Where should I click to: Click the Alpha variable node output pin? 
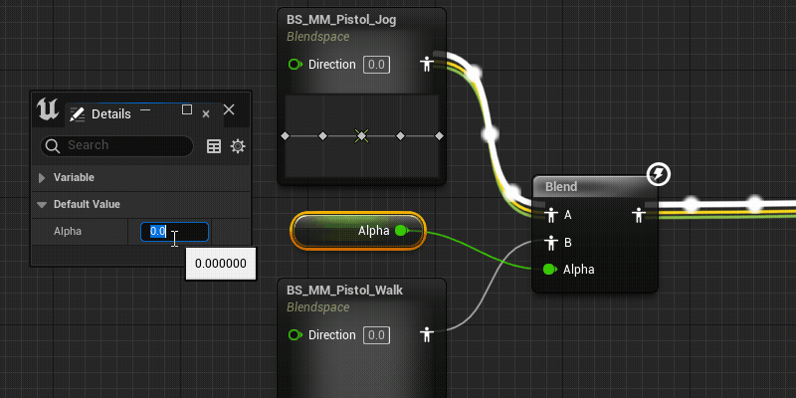pos(402,231)
